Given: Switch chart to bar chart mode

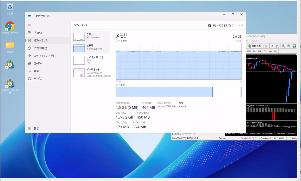Looking at the screenshot, I should 266,46.
